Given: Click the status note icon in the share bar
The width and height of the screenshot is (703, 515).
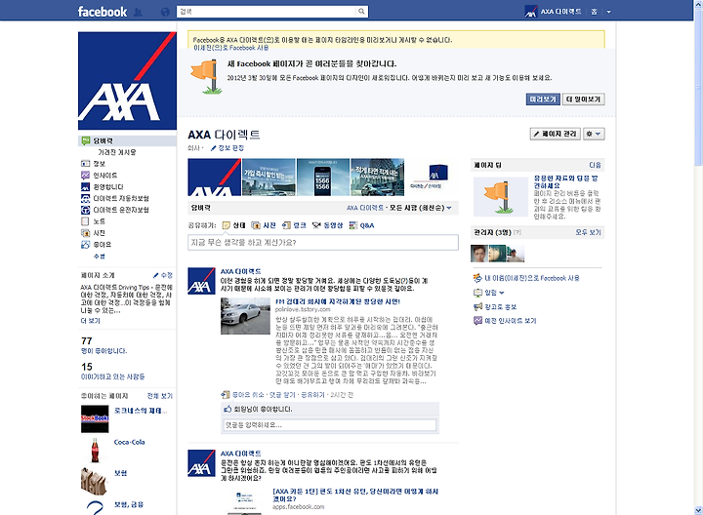Looking at the screenshot, I should click(x=227, y=225).
